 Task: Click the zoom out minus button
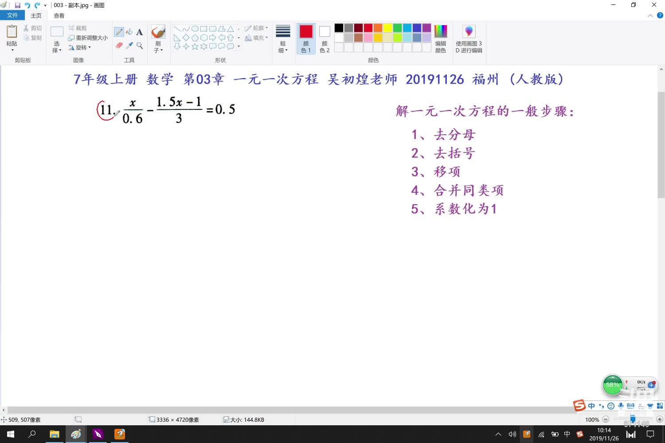coord(606,419)
